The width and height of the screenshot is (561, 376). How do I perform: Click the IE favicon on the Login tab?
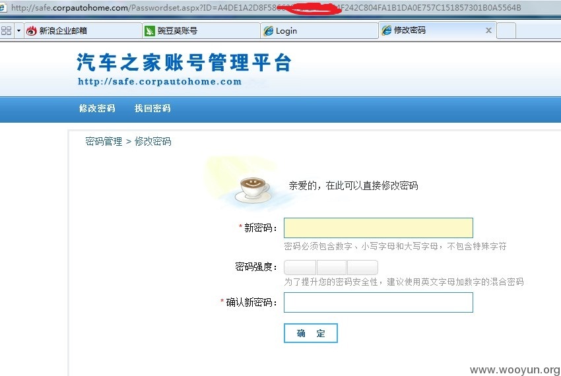[269, 31]
